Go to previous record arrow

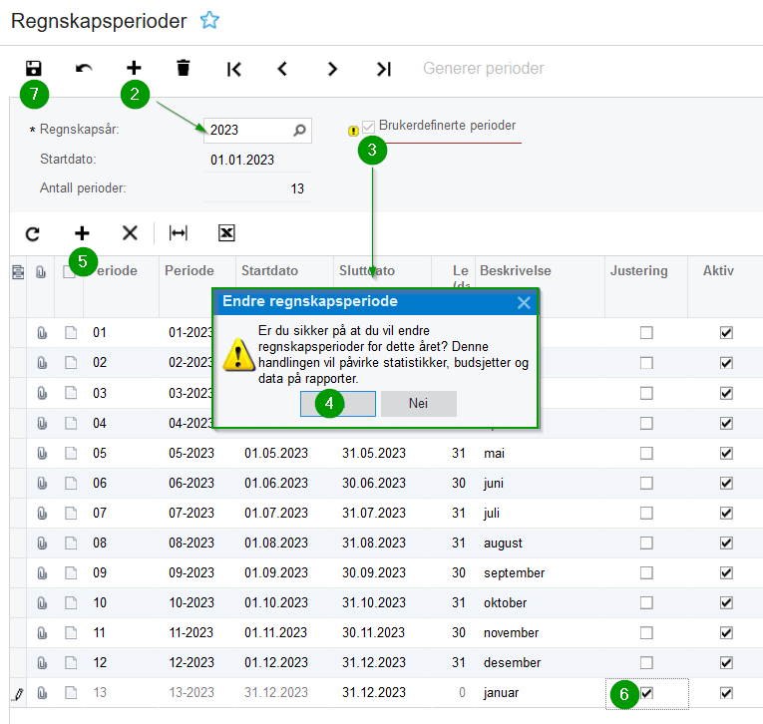coord(282,69)
